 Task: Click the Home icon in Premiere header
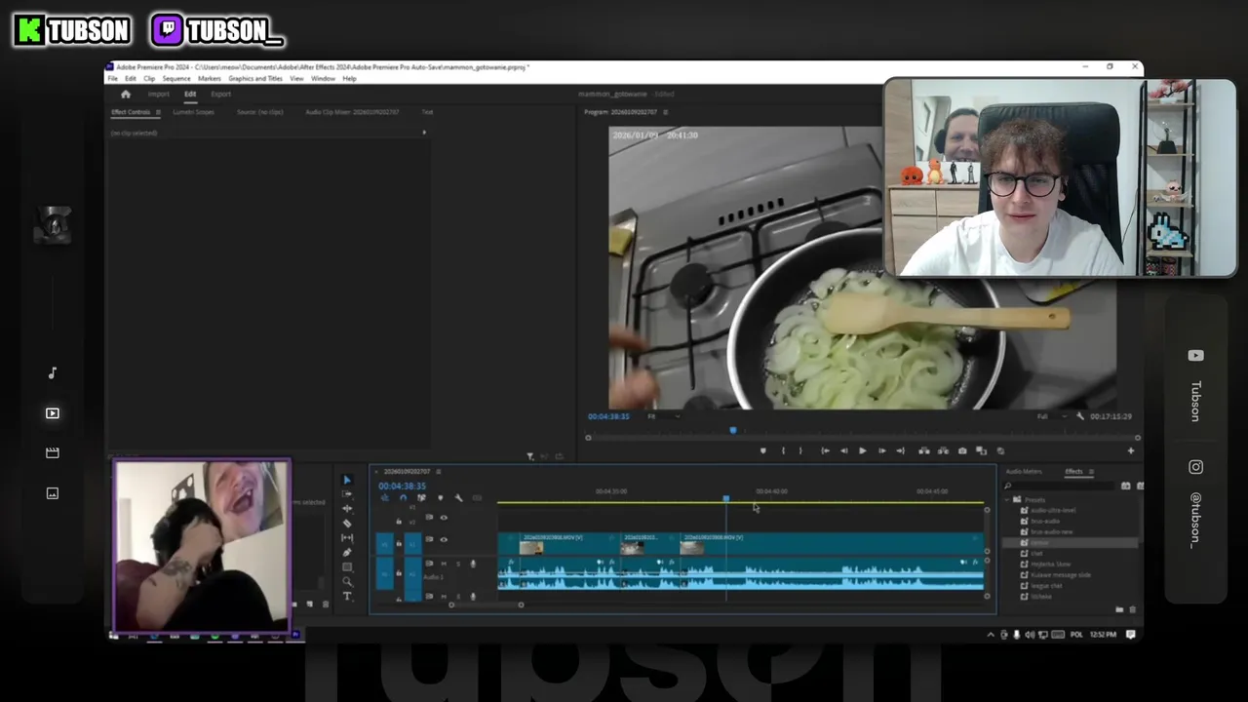[125, 95]
